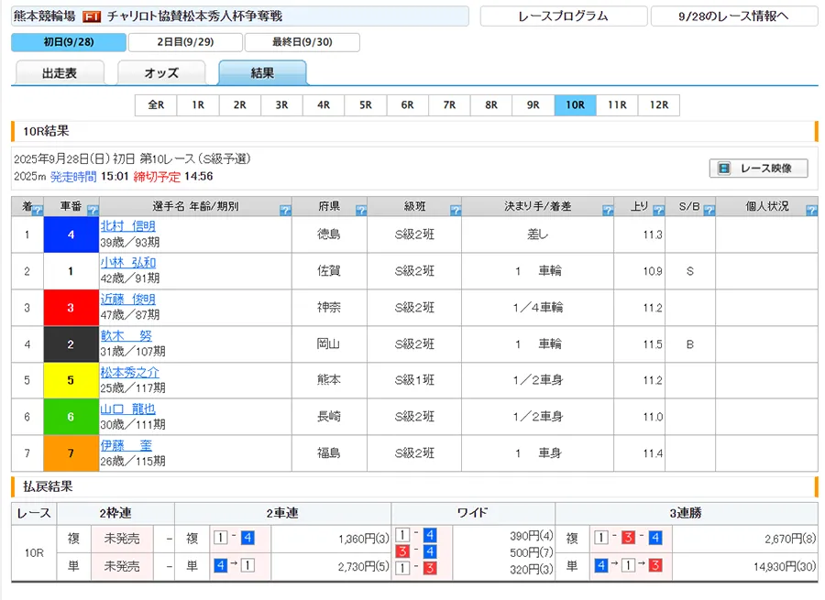
Task: Click help icon in 選手名 年齢/期別 header
Action: click(x=284, y=211)
